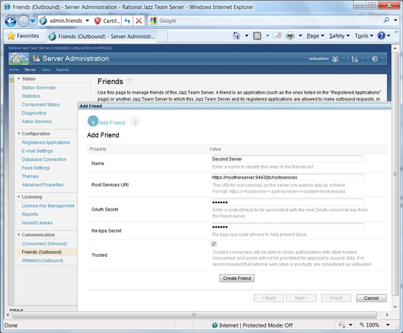
Task: Collapse the Communication section
Action: (x=19, y=234)
